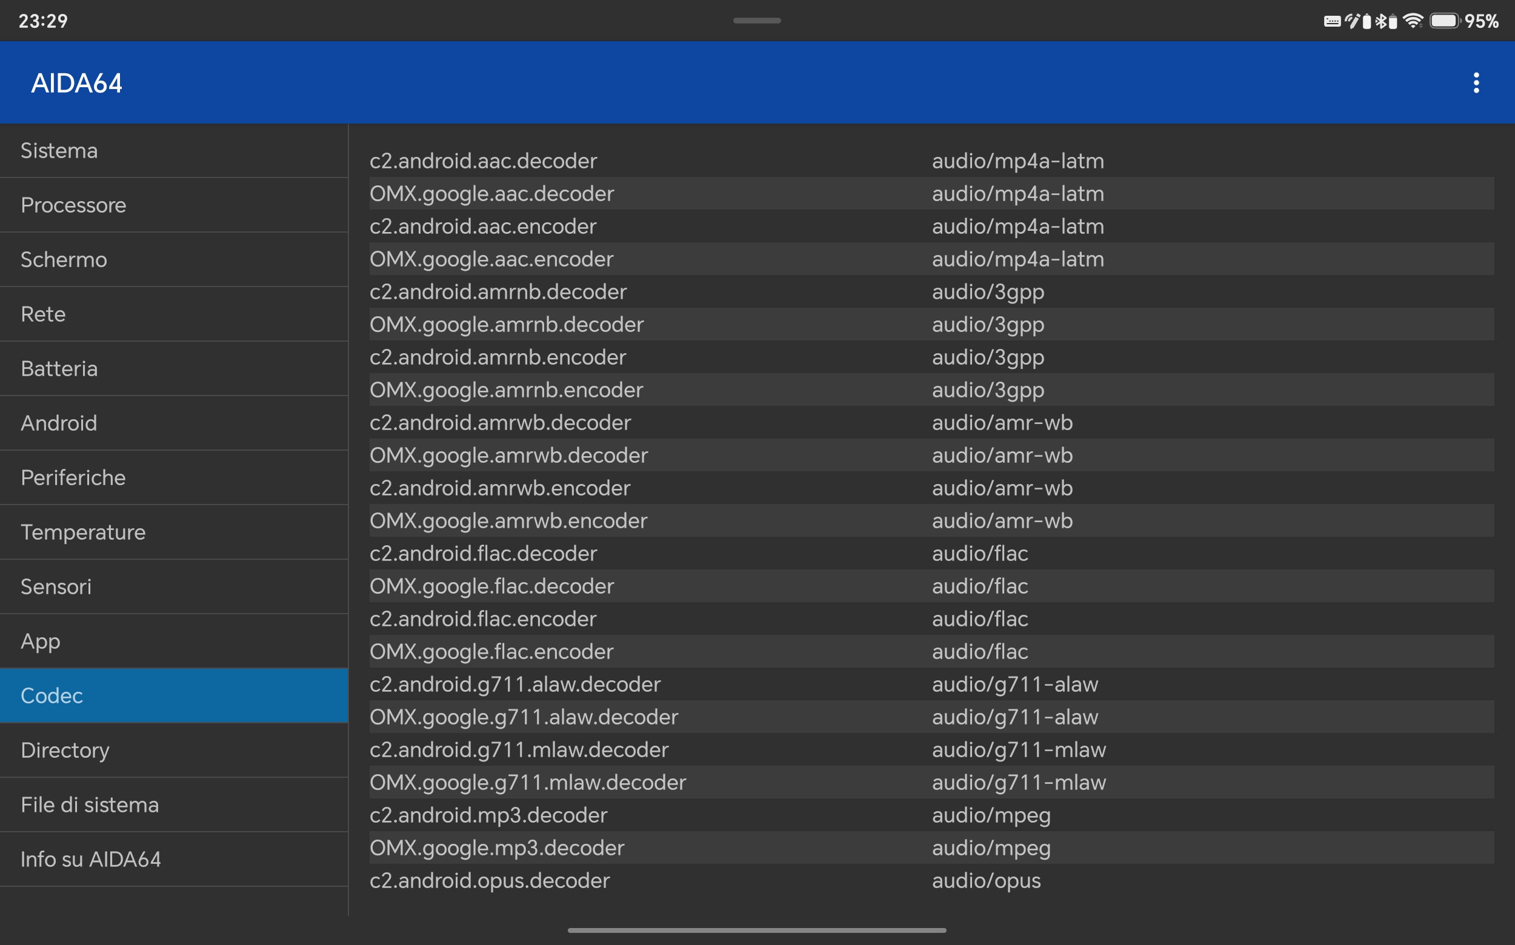Screen dimensions: 1515x945
Task: Select the c2.android.amrwb.decoder row
Action: (x=931, y=422)
